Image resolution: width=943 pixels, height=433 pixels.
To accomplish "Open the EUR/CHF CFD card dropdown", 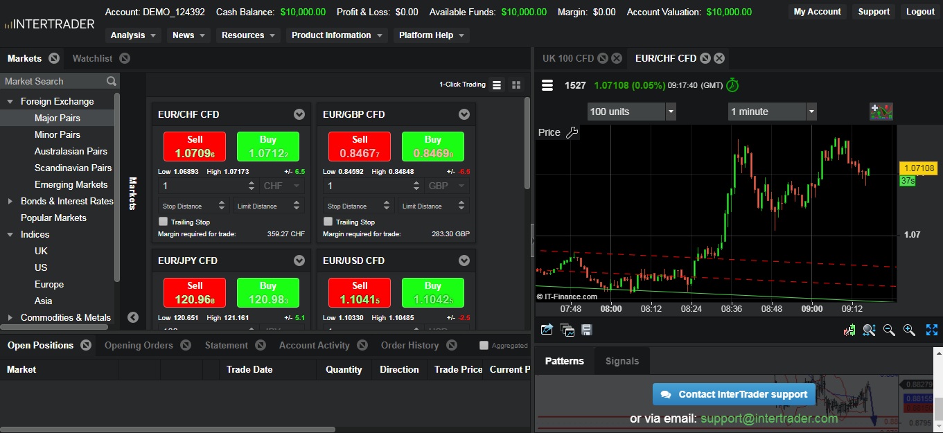I will click(299, 114).
